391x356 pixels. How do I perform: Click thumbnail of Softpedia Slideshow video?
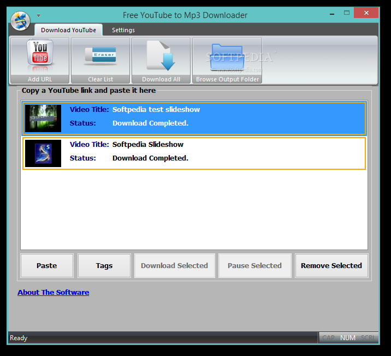(x=43, y=153)
